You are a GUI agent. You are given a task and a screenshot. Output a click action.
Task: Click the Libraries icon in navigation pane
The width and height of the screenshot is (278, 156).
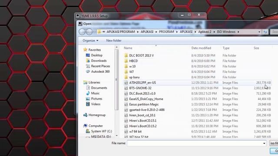point(85,82)
